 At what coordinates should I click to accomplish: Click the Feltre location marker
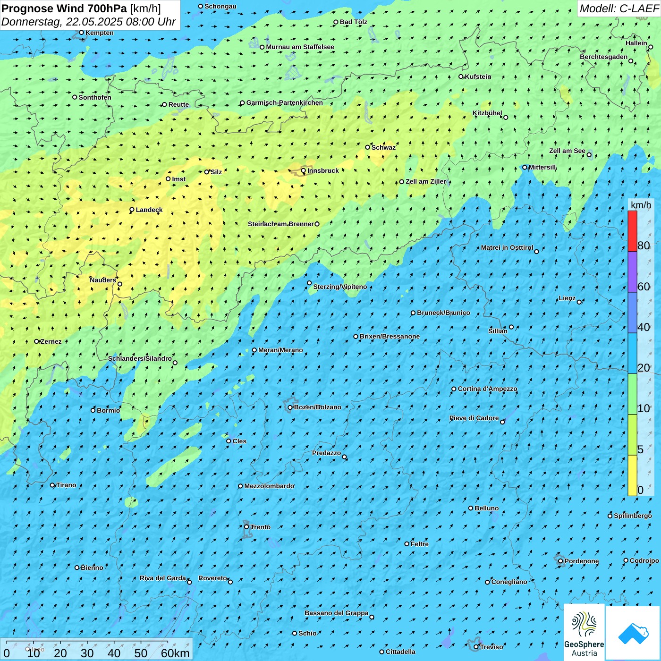(407, 544)
